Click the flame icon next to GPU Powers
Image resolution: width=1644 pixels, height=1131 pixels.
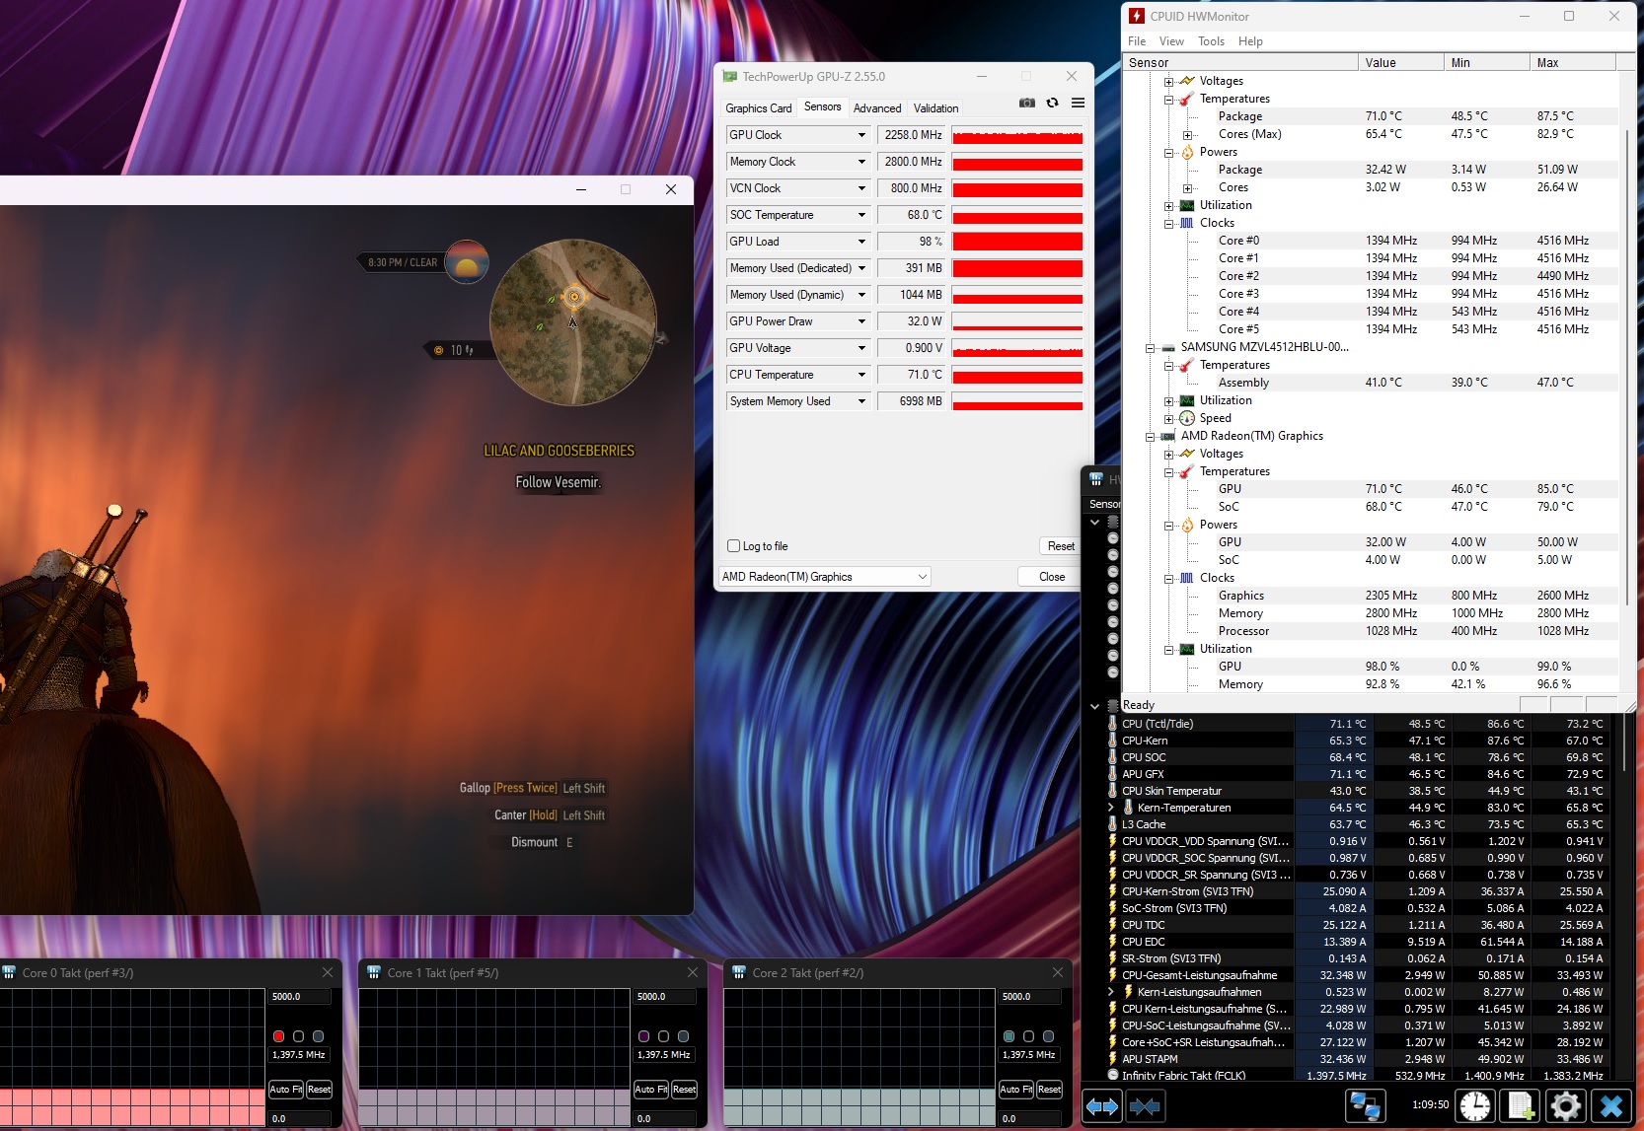click(1186, 525)
